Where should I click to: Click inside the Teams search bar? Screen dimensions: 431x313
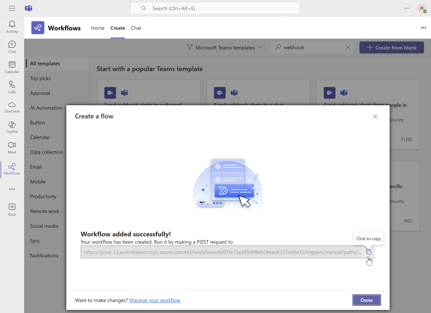pos(215,8)
